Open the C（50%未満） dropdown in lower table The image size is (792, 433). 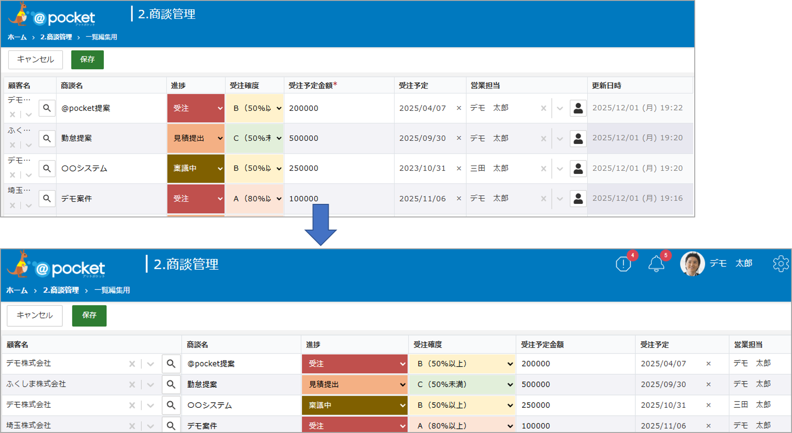tap(462, 384)
